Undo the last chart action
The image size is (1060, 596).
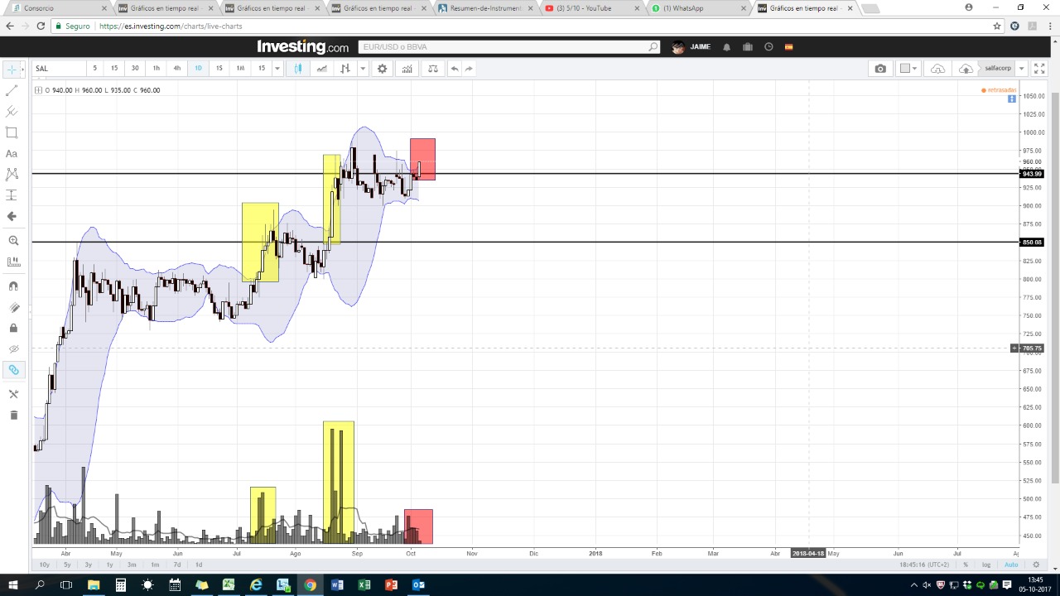tap(455, 69)
